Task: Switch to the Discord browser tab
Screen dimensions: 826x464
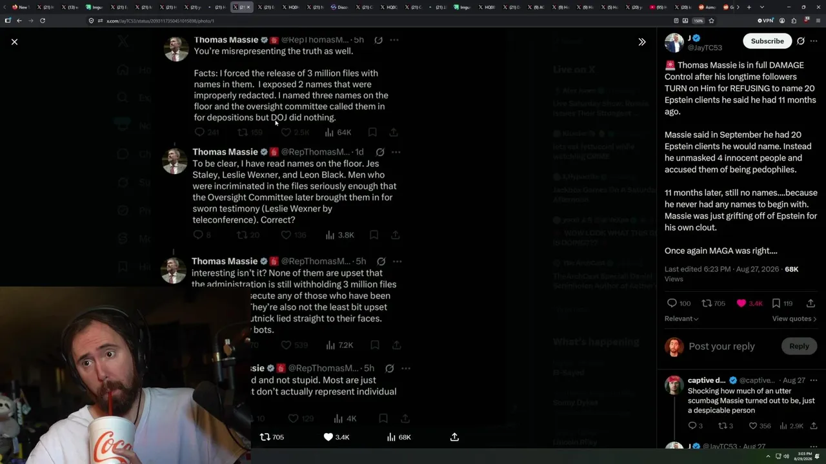Action: point(339,7)
